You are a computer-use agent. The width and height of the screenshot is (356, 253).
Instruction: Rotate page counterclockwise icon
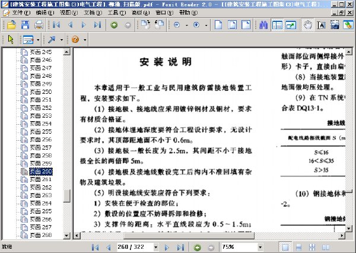[160, 25]
